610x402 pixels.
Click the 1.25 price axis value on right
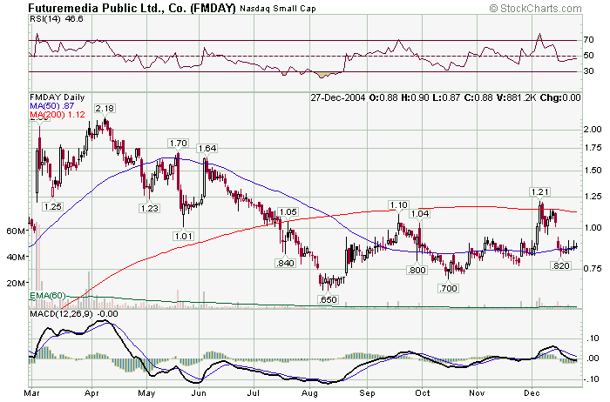[593, 197]
